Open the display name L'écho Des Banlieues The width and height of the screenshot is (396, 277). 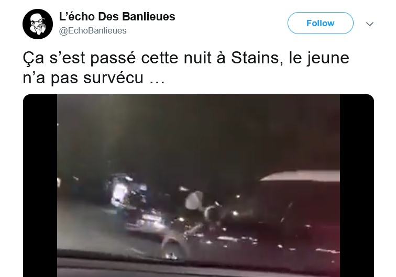(117, 17)
